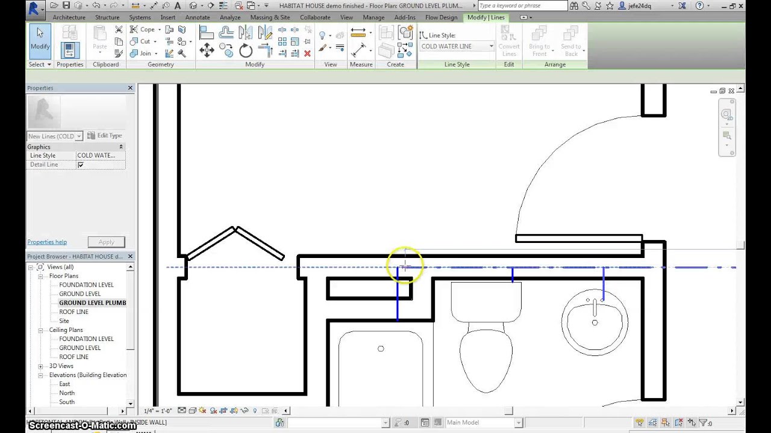The height and width of the screenshot is (433, 771).
Task: Select the Rotate tool
Action: [246, 51]
